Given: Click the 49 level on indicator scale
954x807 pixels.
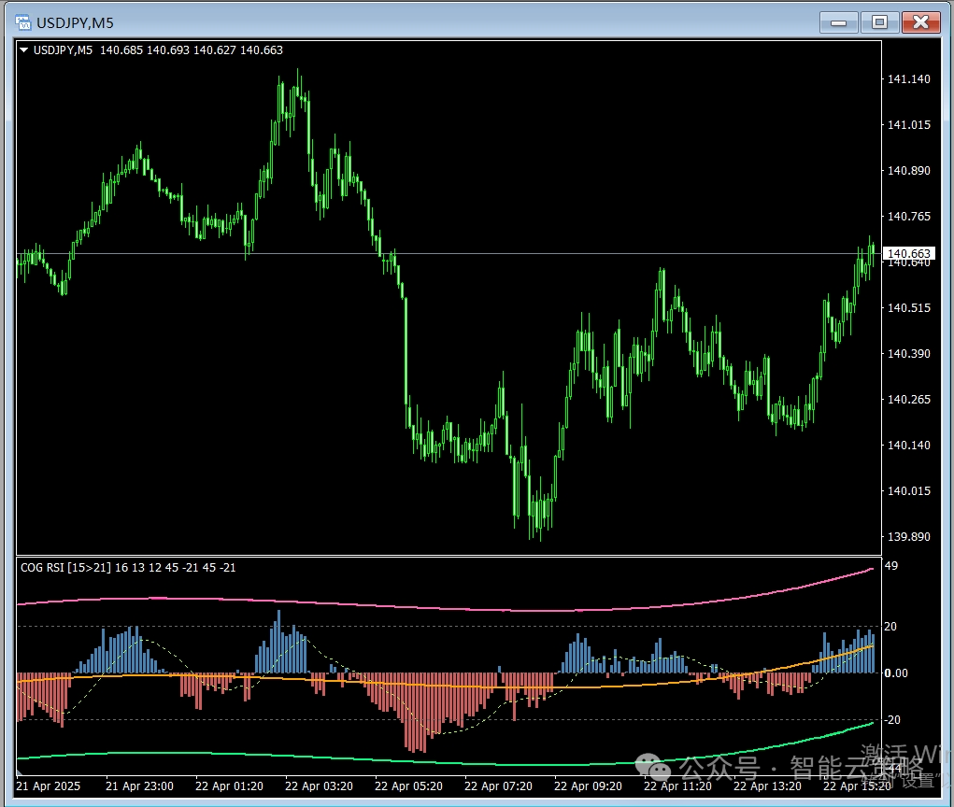Looking at the screenshot, I should pos(890,566).
